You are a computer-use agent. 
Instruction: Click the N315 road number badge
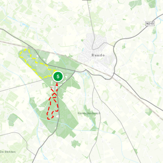[150, 23]
